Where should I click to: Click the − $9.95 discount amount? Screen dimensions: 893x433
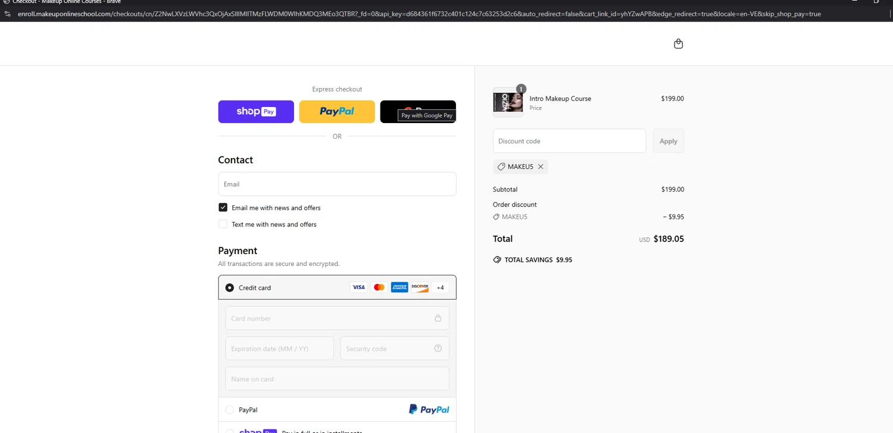point(673,217)
